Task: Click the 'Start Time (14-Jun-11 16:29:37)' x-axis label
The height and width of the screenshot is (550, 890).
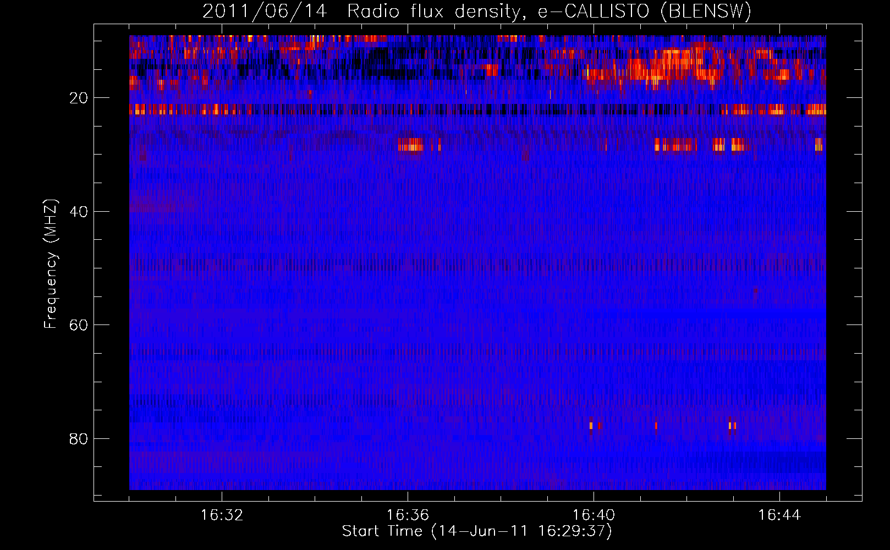Action: [x=477, y=531]
